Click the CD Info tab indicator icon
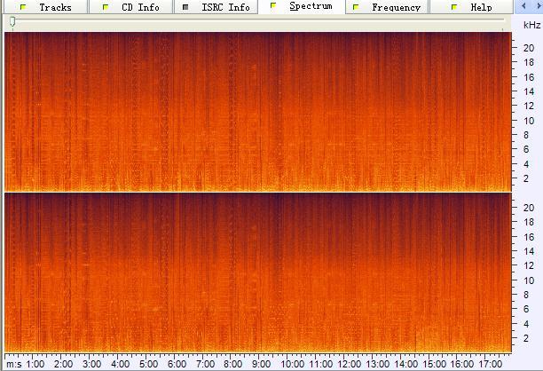 pos(106,7)
